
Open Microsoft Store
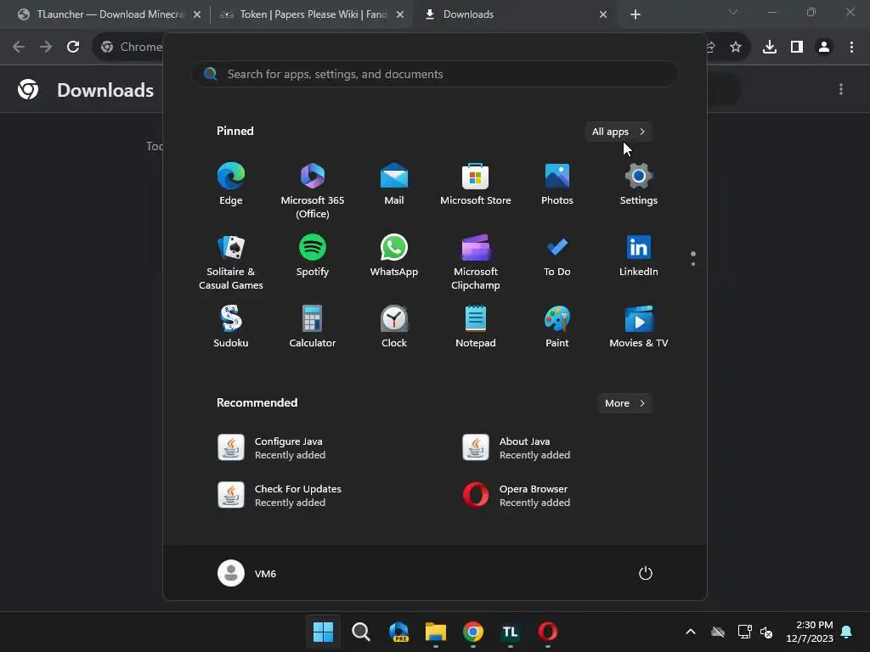pyautogui.click(x=476, y=184)
